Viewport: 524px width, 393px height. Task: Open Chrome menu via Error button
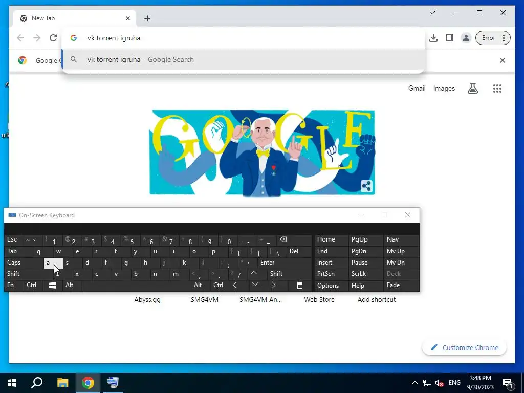pos(493,38)
